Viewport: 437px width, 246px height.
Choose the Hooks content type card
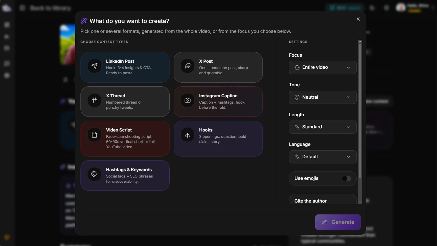(218, 139)
